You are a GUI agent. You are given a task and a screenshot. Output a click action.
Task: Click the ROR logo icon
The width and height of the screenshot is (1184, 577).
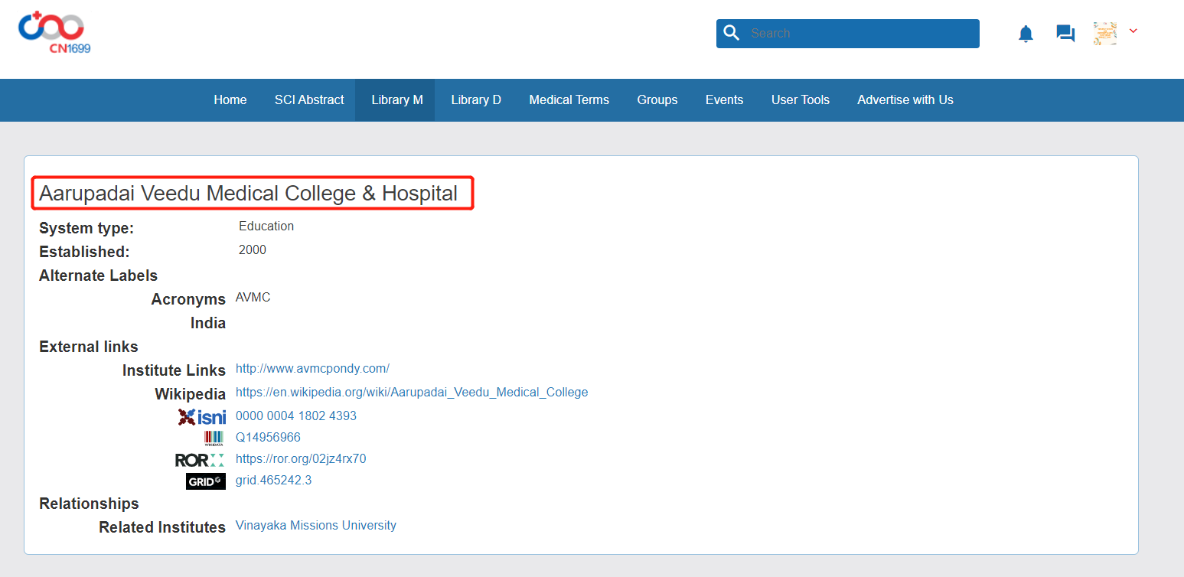coord(200,460)
